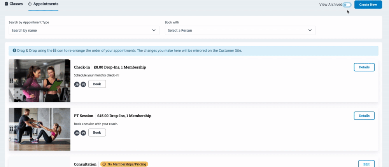The height and width of the screenshot is (167, 389).
Task: Toggle the View Archived switch
Action: click(x=347, y=5)
